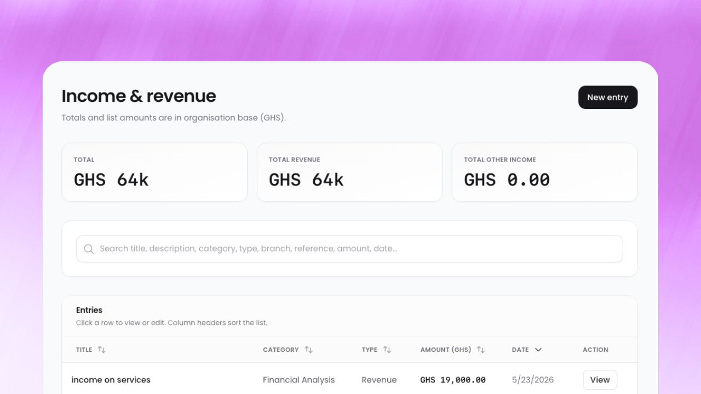The width and height of the screenshot is (701, 394).
Task: Click the 5/23/2026 date cell
Action: tap(533, 380)
